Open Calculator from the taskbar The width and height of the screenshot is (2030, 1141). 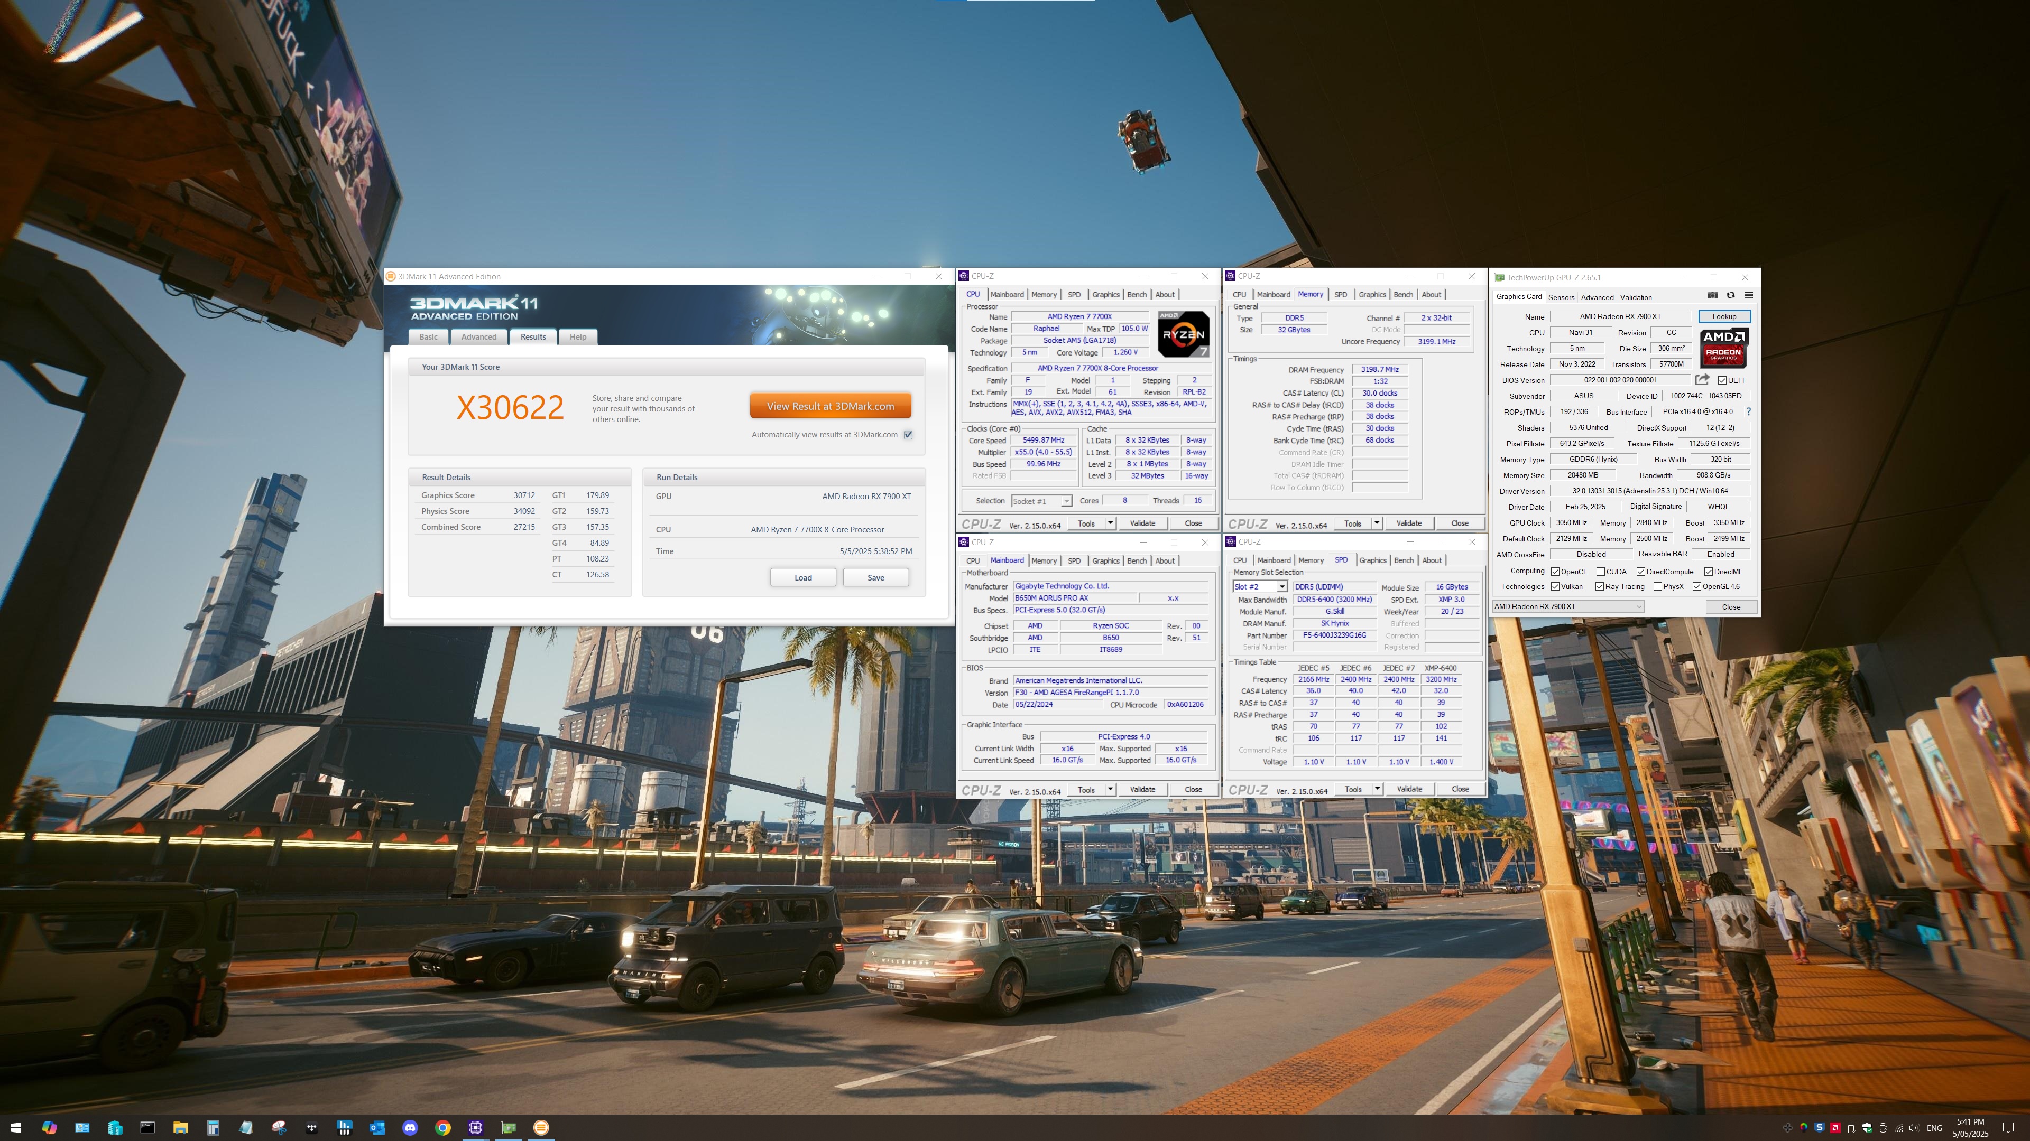click(x=213, y=1128)
